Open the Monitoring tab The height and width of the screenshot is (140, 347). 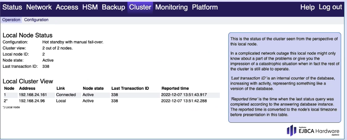(x=172, y=7)
